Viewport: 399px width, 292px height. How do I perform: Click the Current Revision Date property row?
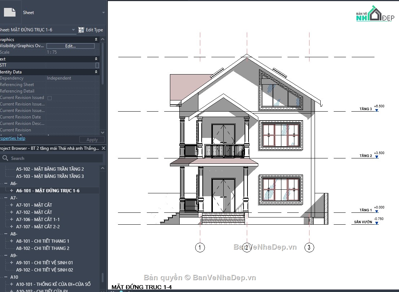coord(50,117)
